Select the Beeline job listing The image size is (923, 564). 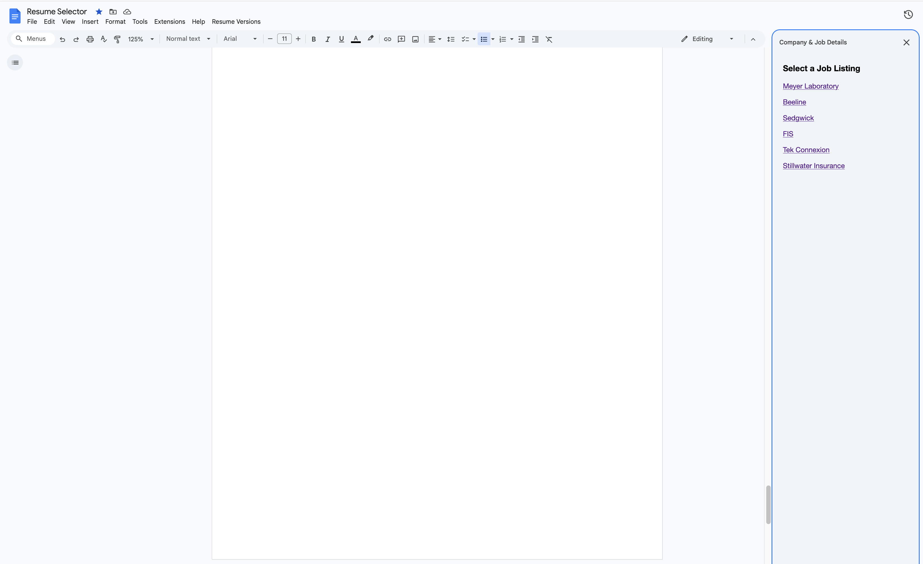(x=794, y=102)
